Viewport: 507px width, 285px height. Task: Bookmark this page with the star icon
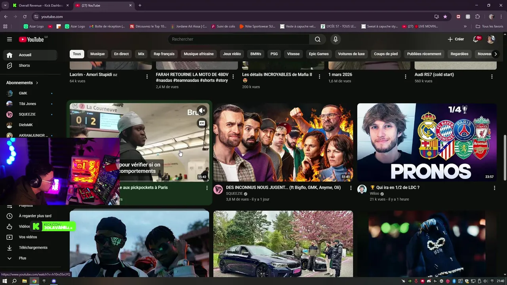tap(445, 17)
